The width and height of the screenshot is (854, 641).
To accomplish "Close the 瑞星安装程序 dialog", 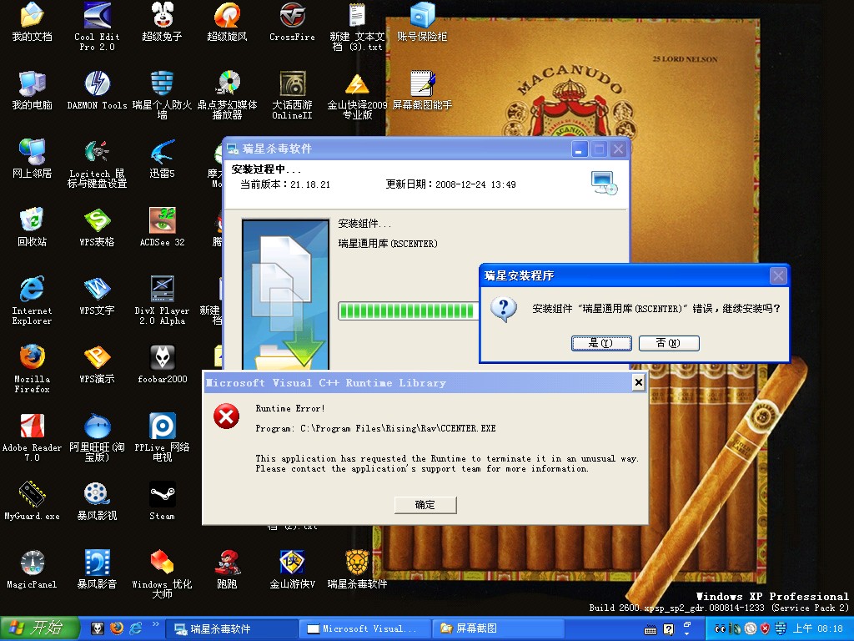I will [x=778, y=275].
